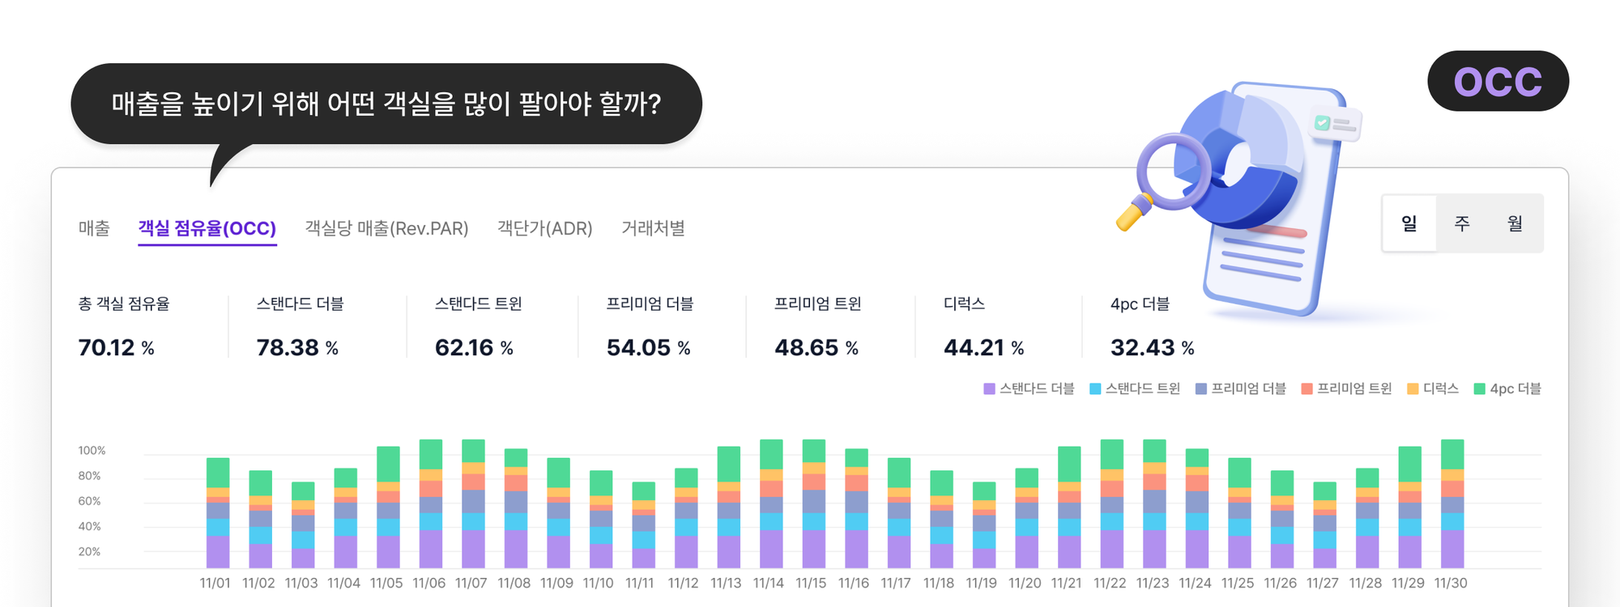Click the red 프리미엄 트윈 legend swatch

point(1307,389)
